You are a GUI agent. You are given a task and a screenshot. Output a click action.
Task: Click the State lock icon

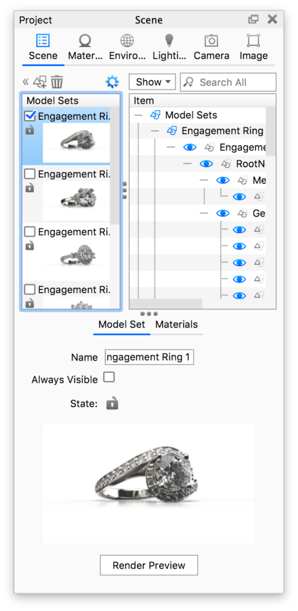pos(112,403)
